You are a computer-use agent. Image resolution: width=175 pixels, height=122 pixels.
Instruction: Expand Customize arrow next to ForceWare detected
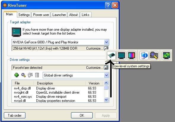106,68
